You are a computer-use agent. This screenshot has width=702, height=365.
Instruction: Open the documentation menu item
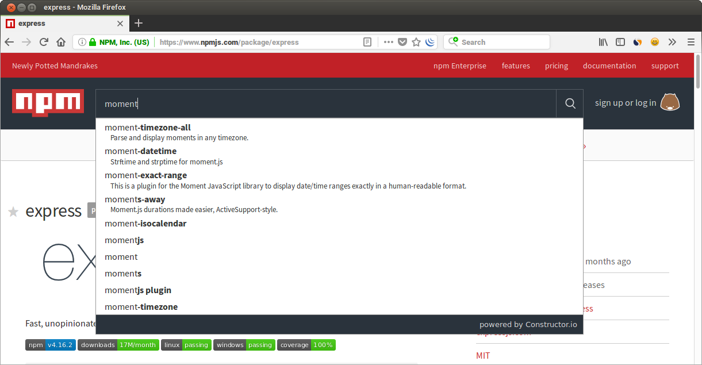click(x=609, y=66)
